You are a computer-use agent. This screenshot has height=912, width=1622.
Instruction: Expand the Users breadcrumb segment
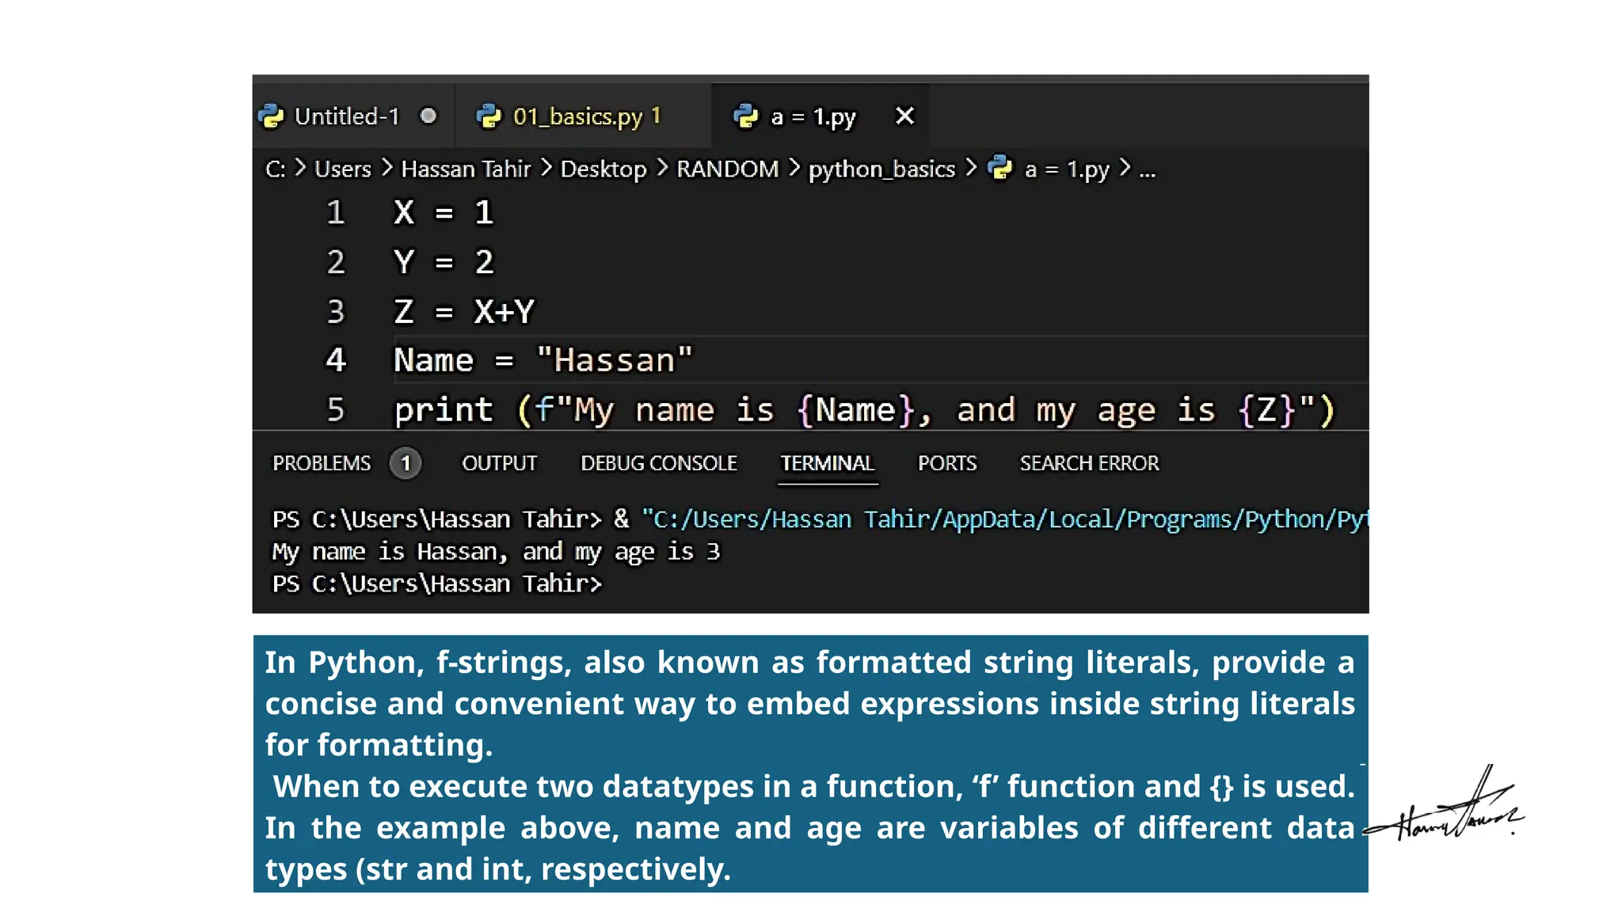(342, 169)
